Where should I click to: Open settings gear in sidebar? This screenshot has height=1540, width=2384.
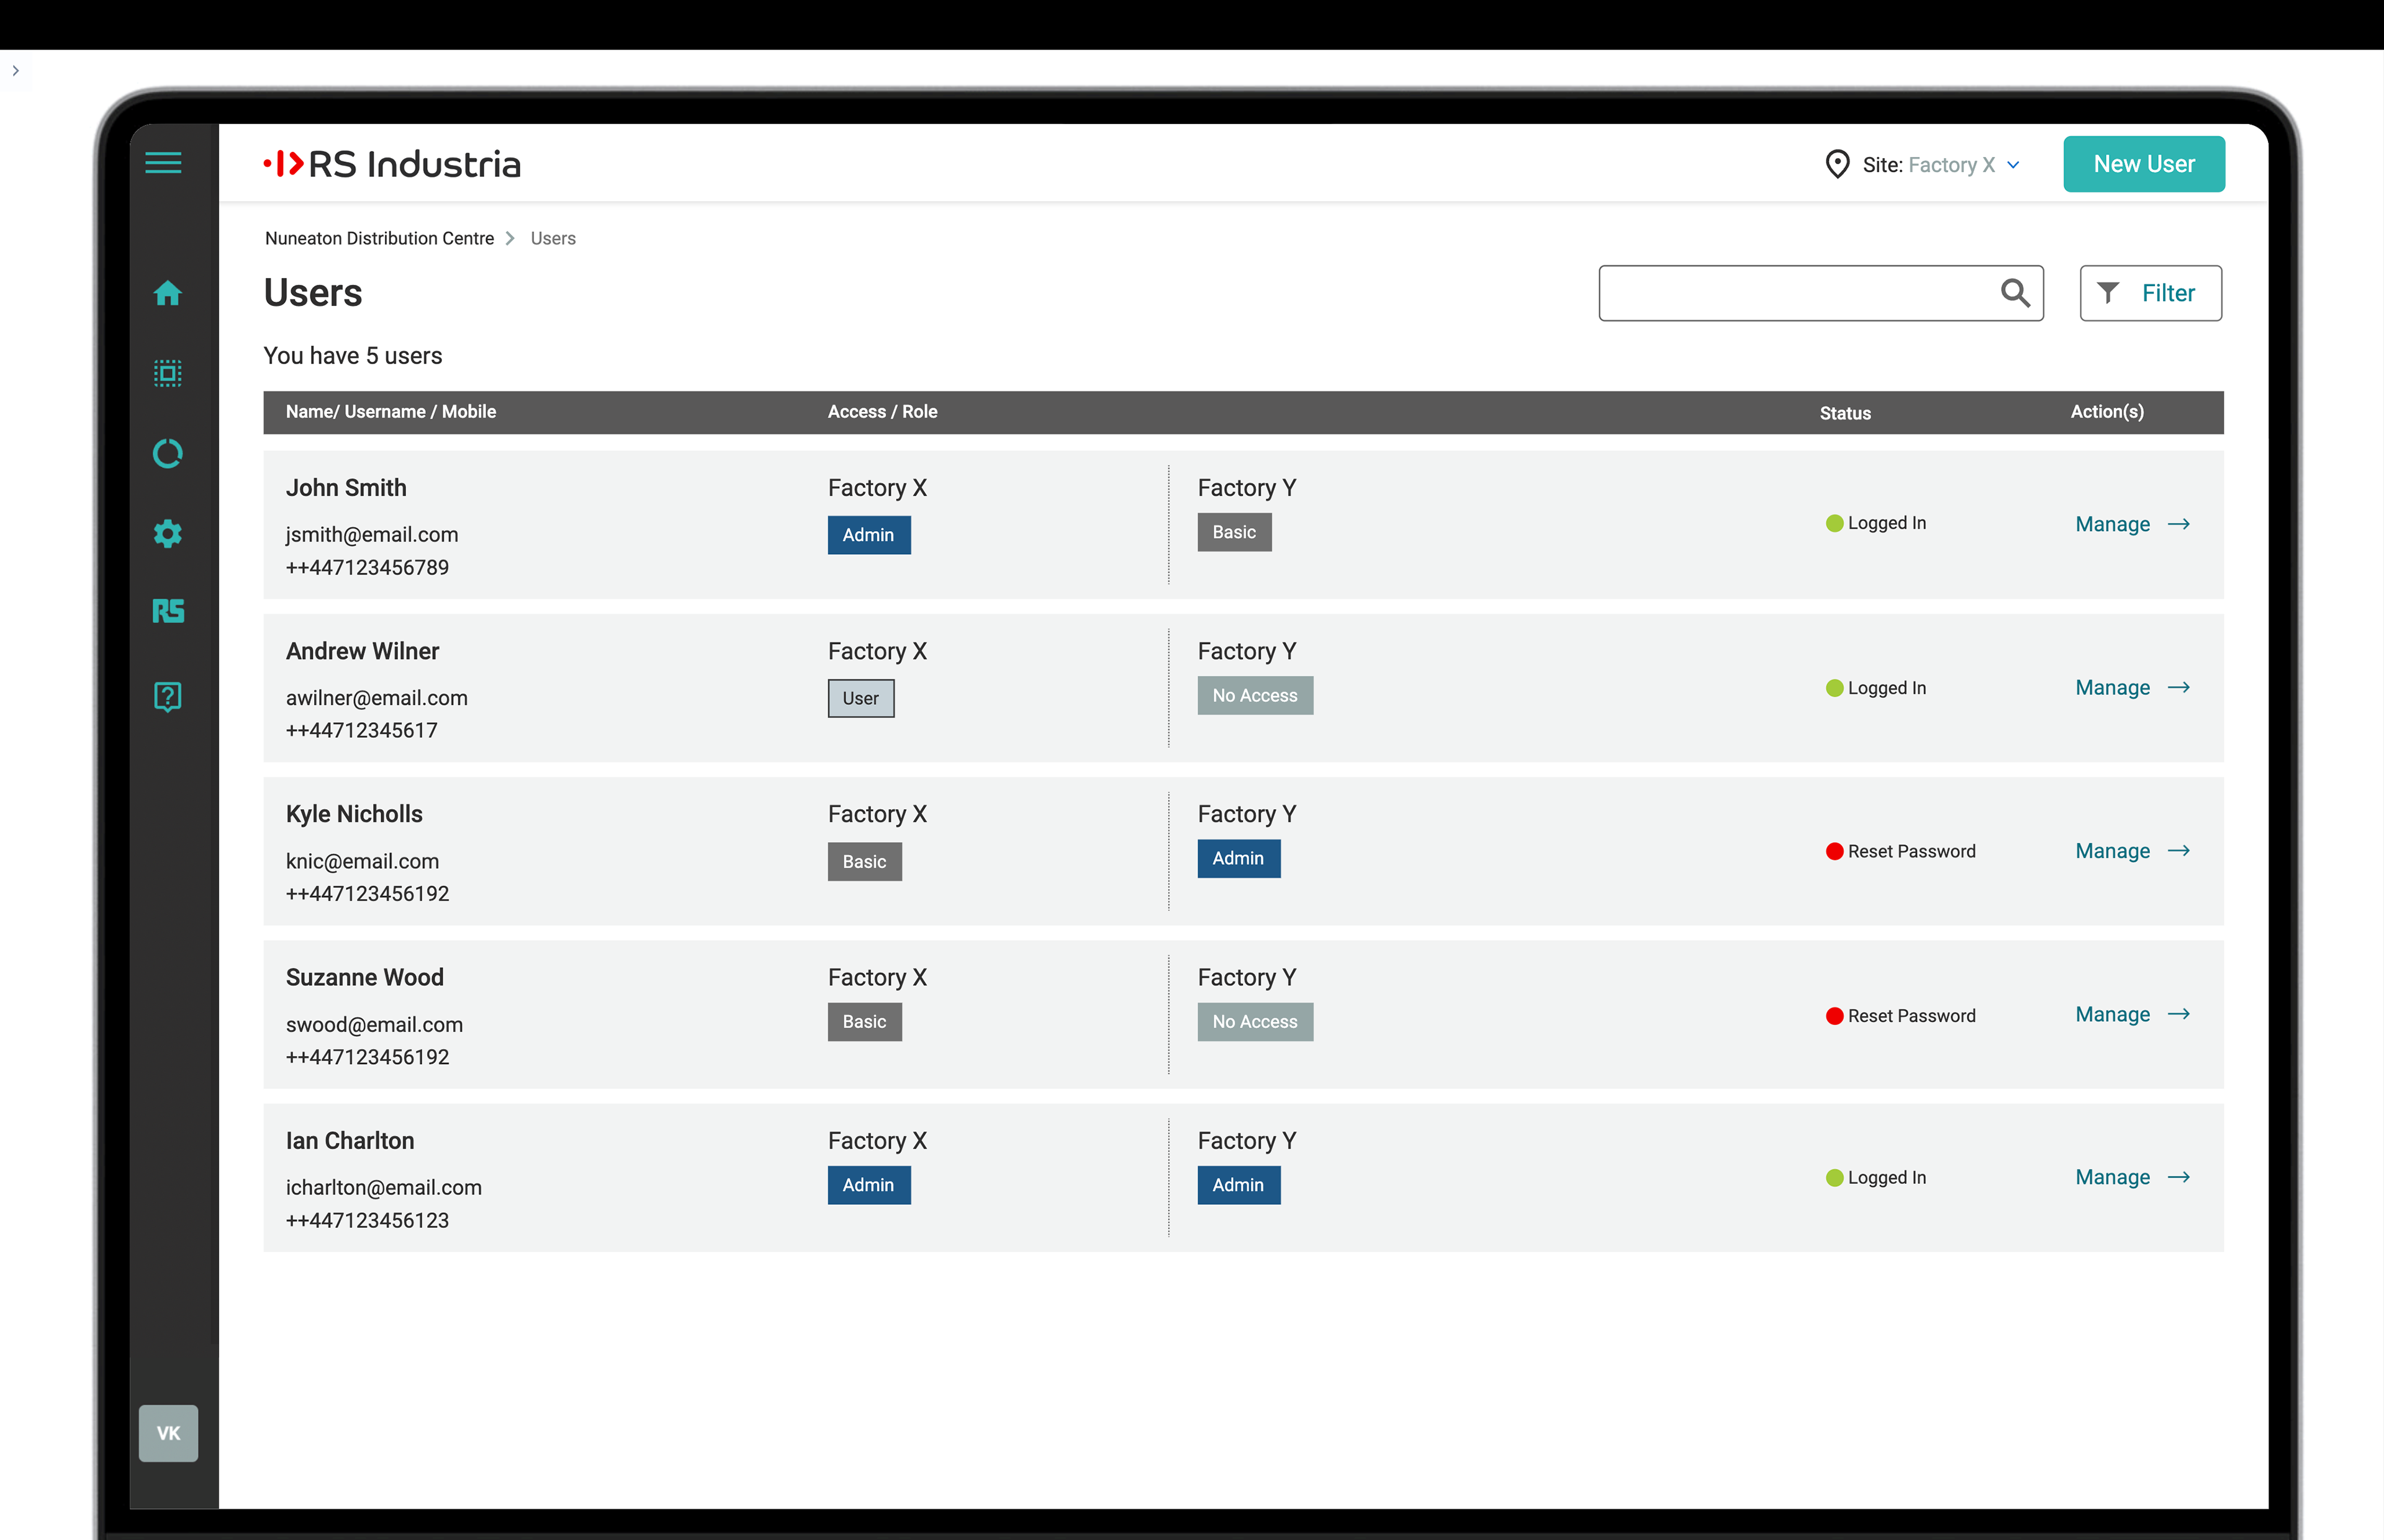tap(167, 533)
